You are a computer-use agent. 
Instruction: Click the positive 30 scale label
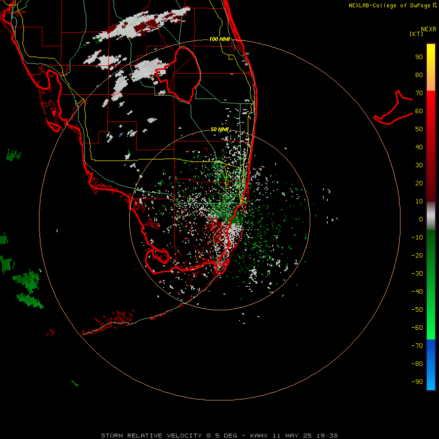419,165
